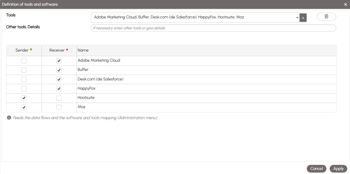Viewport: 350px width, 174px height.
Task: Open the Tools dropdown arrow
Action: coord(297,18)
